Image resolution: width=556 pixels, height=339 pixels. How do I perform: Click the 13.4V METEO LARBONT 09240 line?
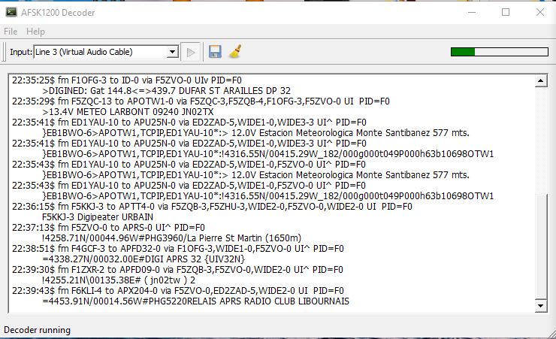pyautogui.click(x=128, y=112)
